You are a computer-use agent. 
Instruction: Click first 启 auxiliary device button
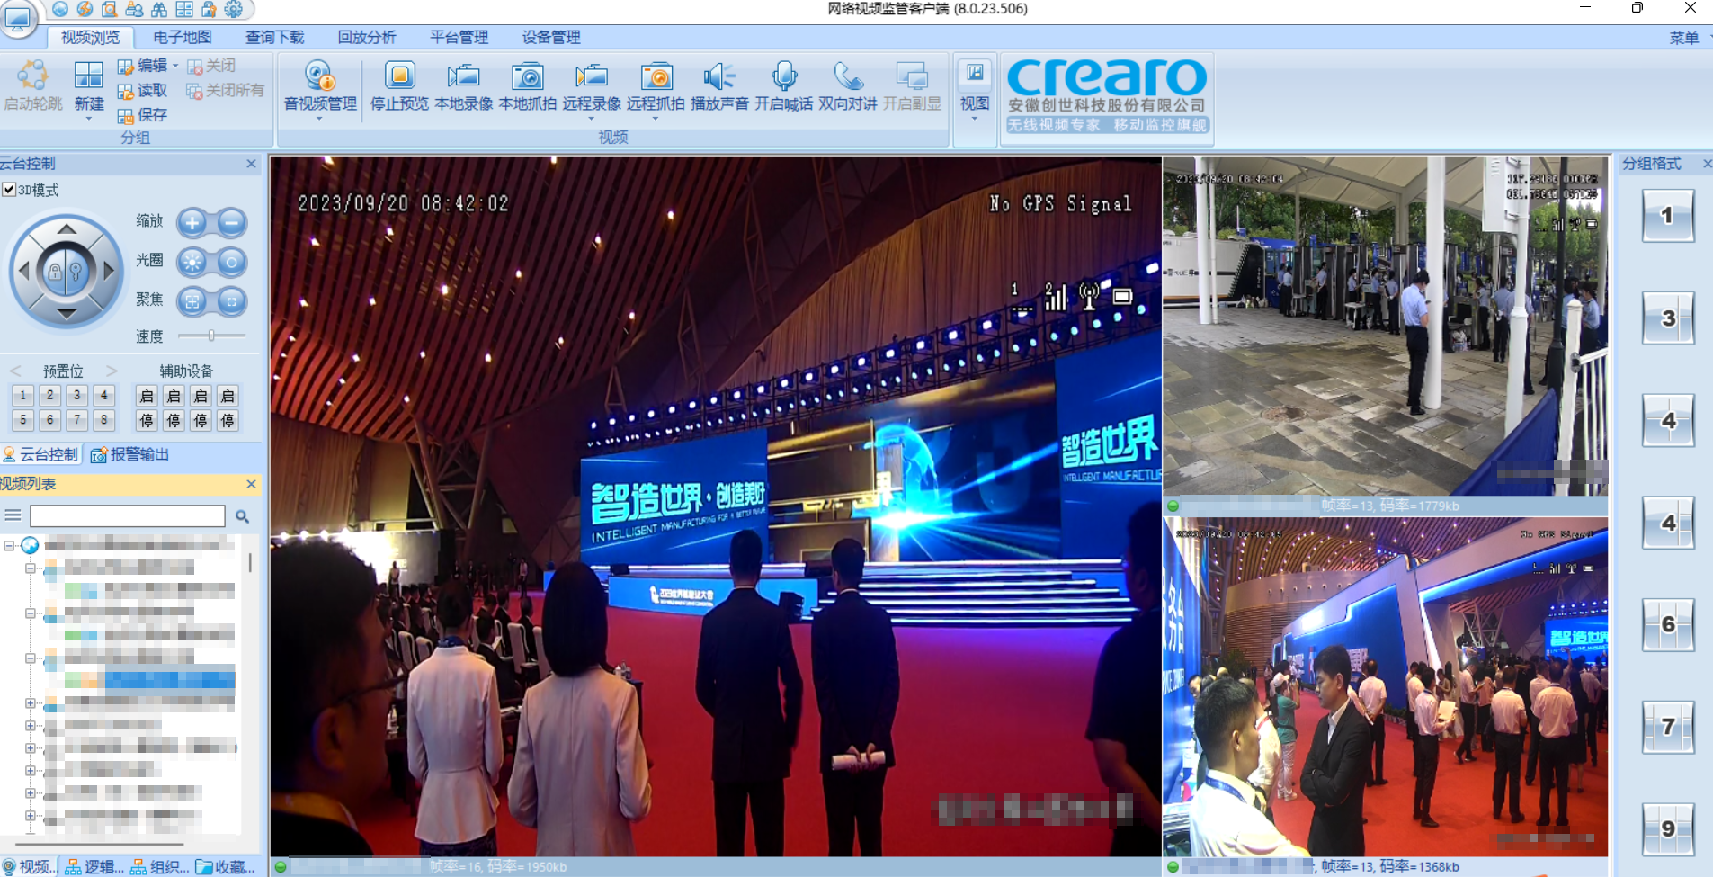[147, 396]
